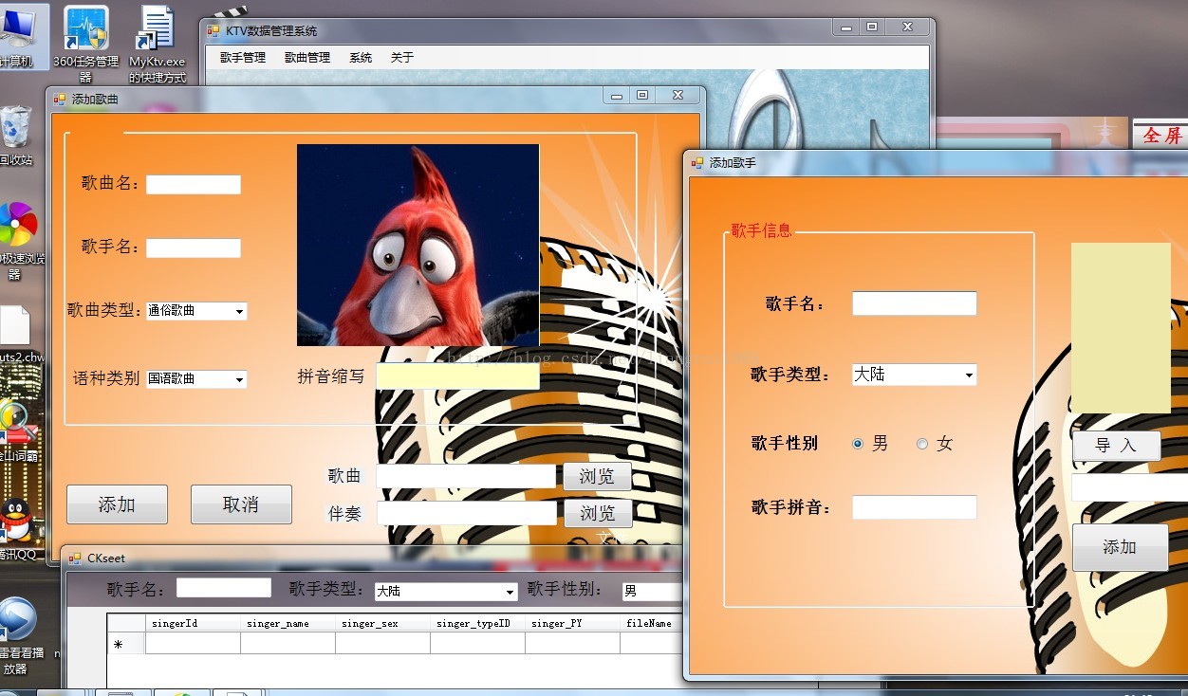Minimize the 添加歌曲 window
The height and width of the screenshot is (696, 1188).
[x=617, y=96]
